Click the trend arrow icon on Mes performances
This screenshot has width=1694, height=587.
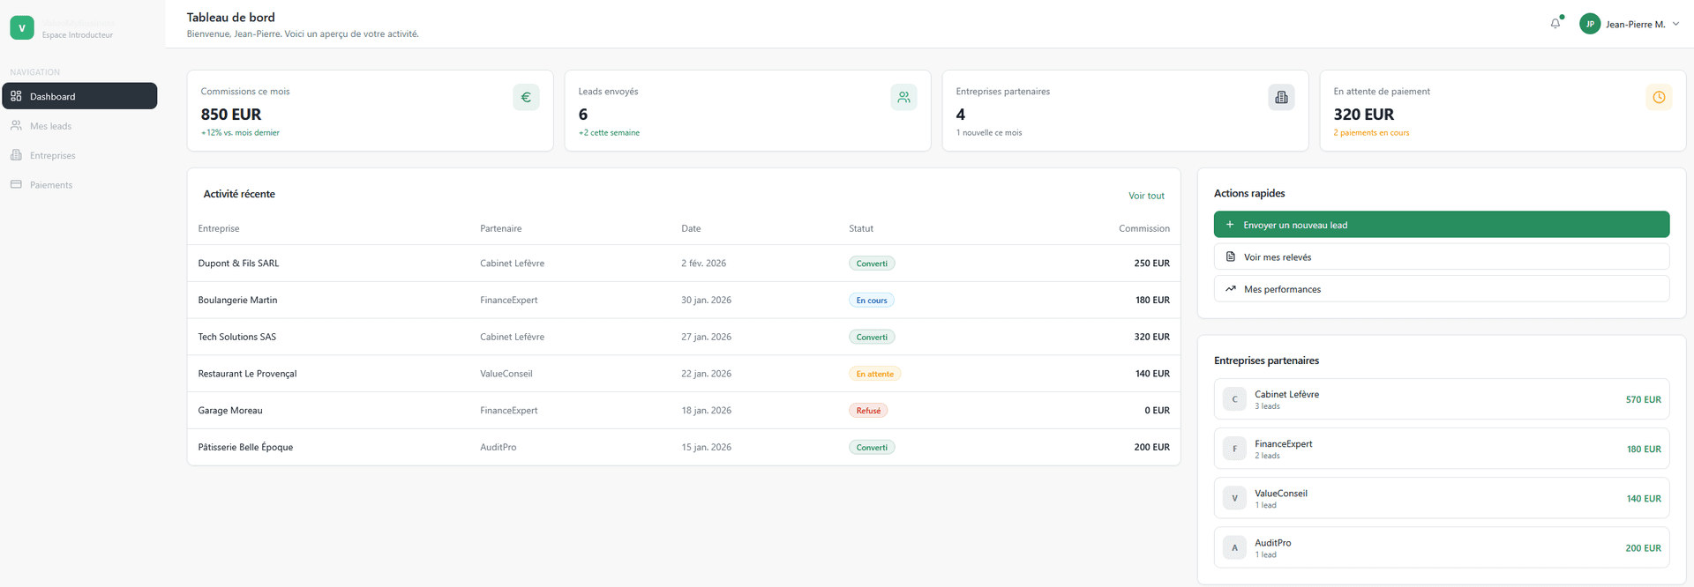[1231, 289]
